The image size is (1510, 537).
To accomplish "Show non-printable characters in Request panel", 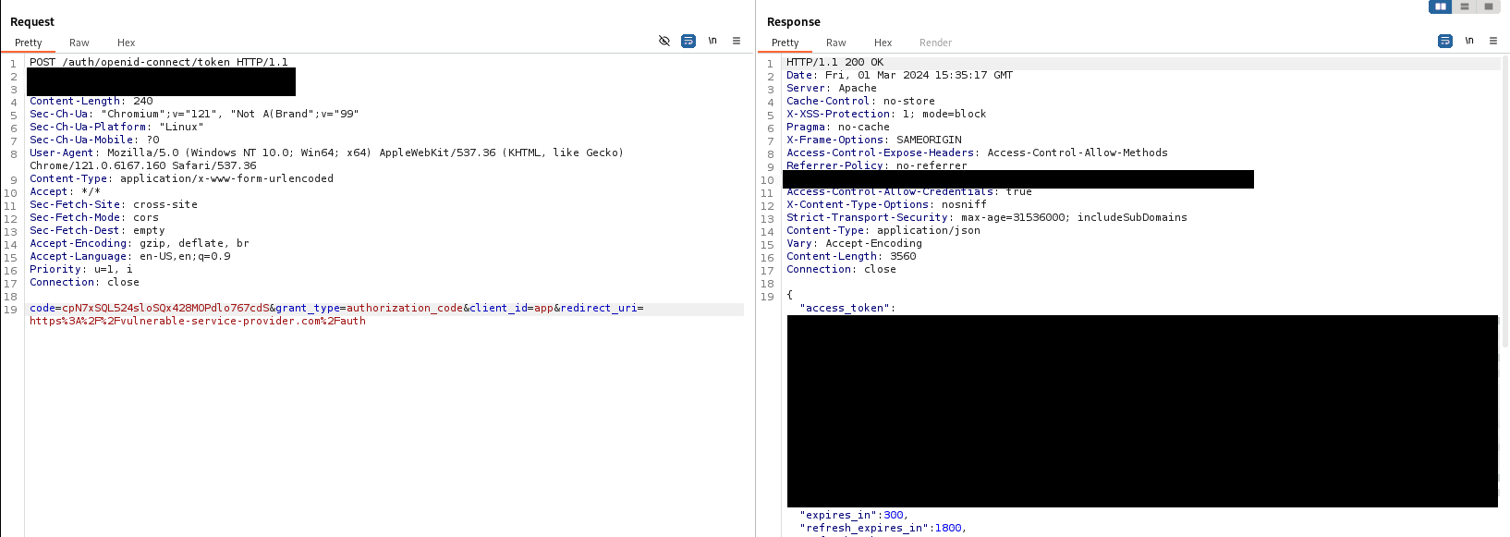I will click(x=712, y=41).
